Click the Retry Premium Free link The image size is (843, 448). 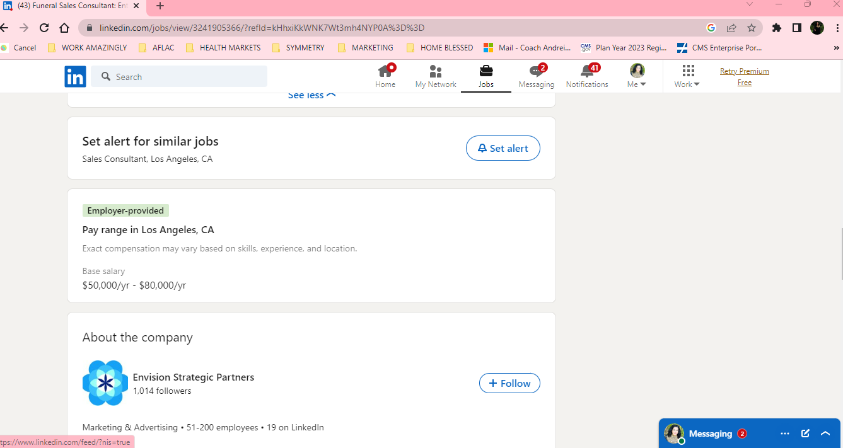(x=745, y=77)
